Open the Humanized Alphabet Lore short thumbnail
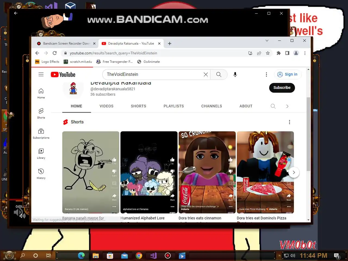This screenshot has width=348, height=261. [149, 172]
